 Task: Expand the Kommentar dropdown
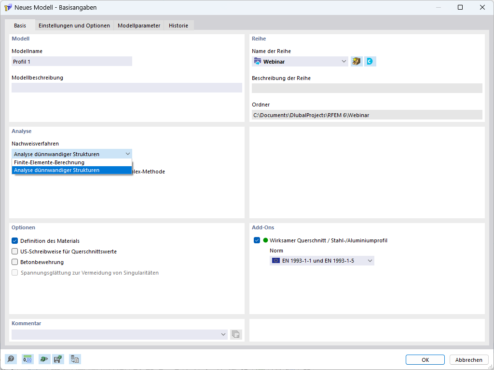click(223, 334)
